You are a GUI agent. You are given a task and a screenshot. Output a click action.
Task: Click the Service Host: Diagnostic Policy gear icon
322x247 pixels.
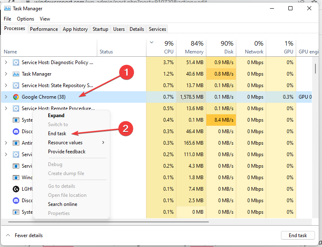pos(16,62)
